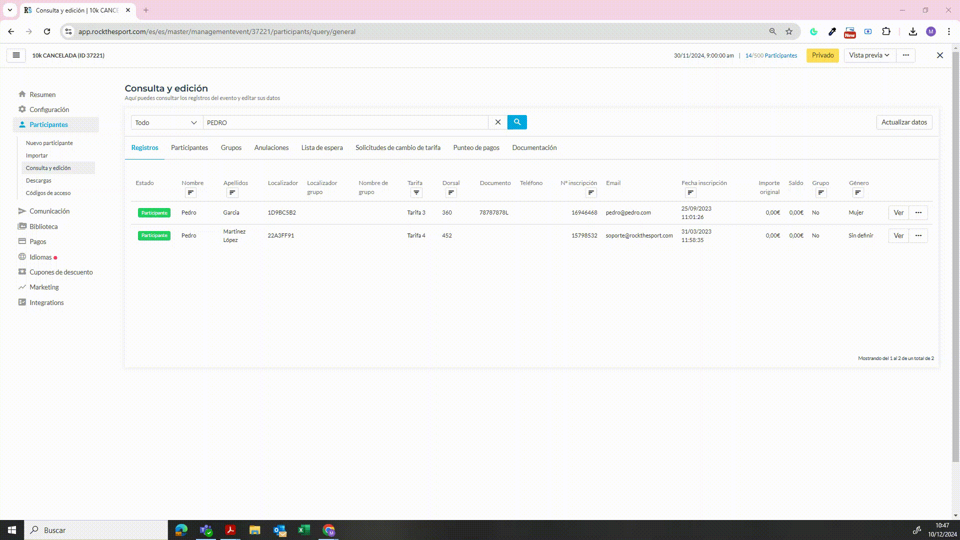This screenshot has height=540, width=960.
Task: Clear the PEDRO search with X icon
Action: pyautogui.click(x=497, y=122)
